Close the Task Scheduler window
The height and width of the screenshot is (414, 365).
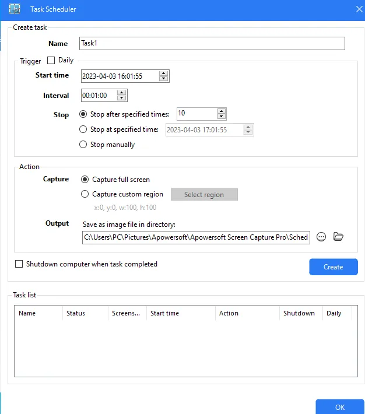coord(359,9)
